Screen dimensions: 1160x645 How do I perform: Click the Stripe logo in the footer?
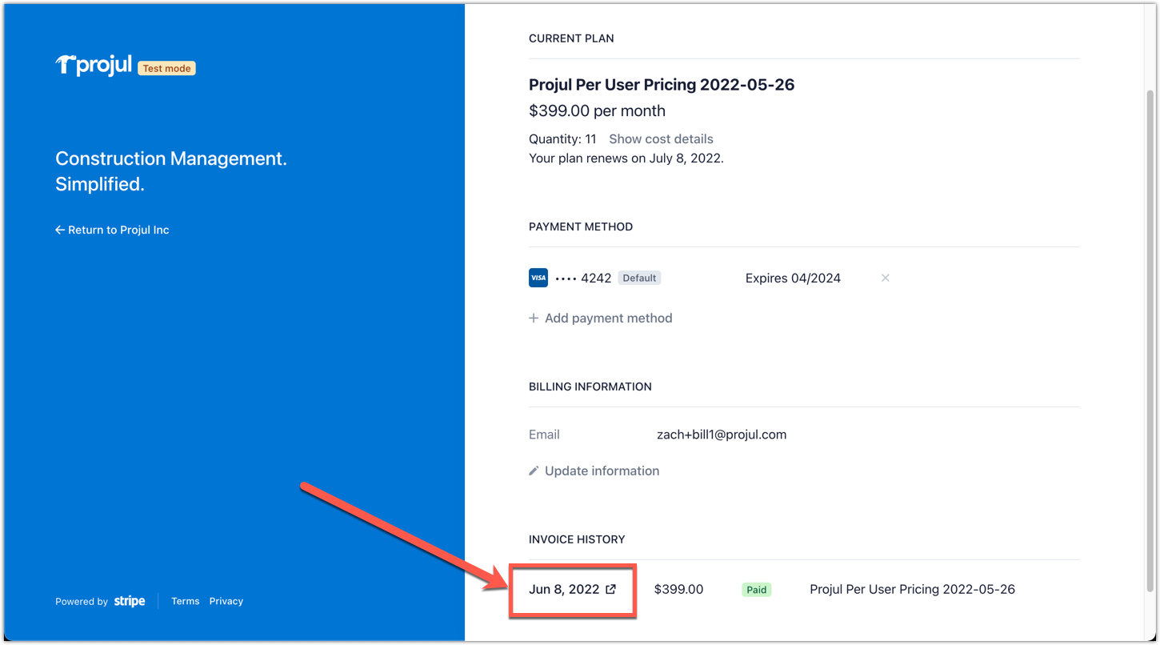point(130,601)
